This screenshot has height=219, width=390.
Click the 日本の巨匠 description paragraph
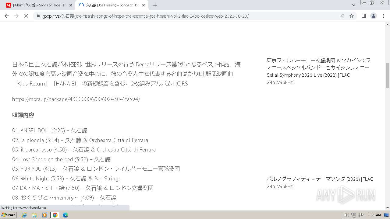126,74
